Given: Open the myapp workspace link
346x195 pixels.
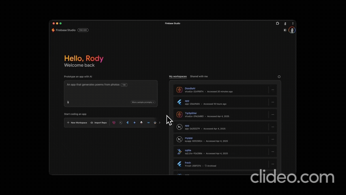Looking at the screenshot, I should [189, 138].
